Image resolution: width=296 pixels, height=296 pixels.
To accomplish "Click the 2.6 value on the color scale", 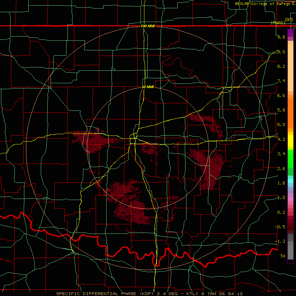I will coord(281,169).
